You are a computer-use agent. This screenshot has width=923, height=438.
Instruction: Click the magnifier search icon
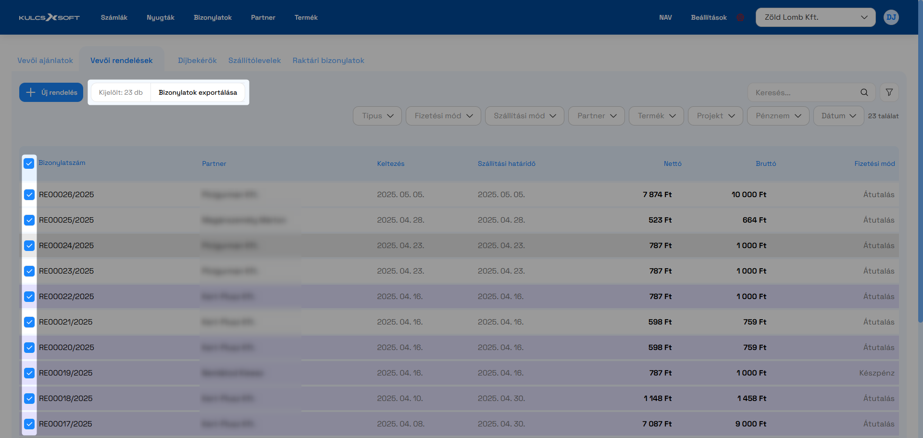tap(864, 92)
